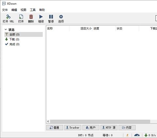Screen dimensions: 157x138
Task: Click the green download speed arrow
Action: pyautogui.click(x=146, y=135)
